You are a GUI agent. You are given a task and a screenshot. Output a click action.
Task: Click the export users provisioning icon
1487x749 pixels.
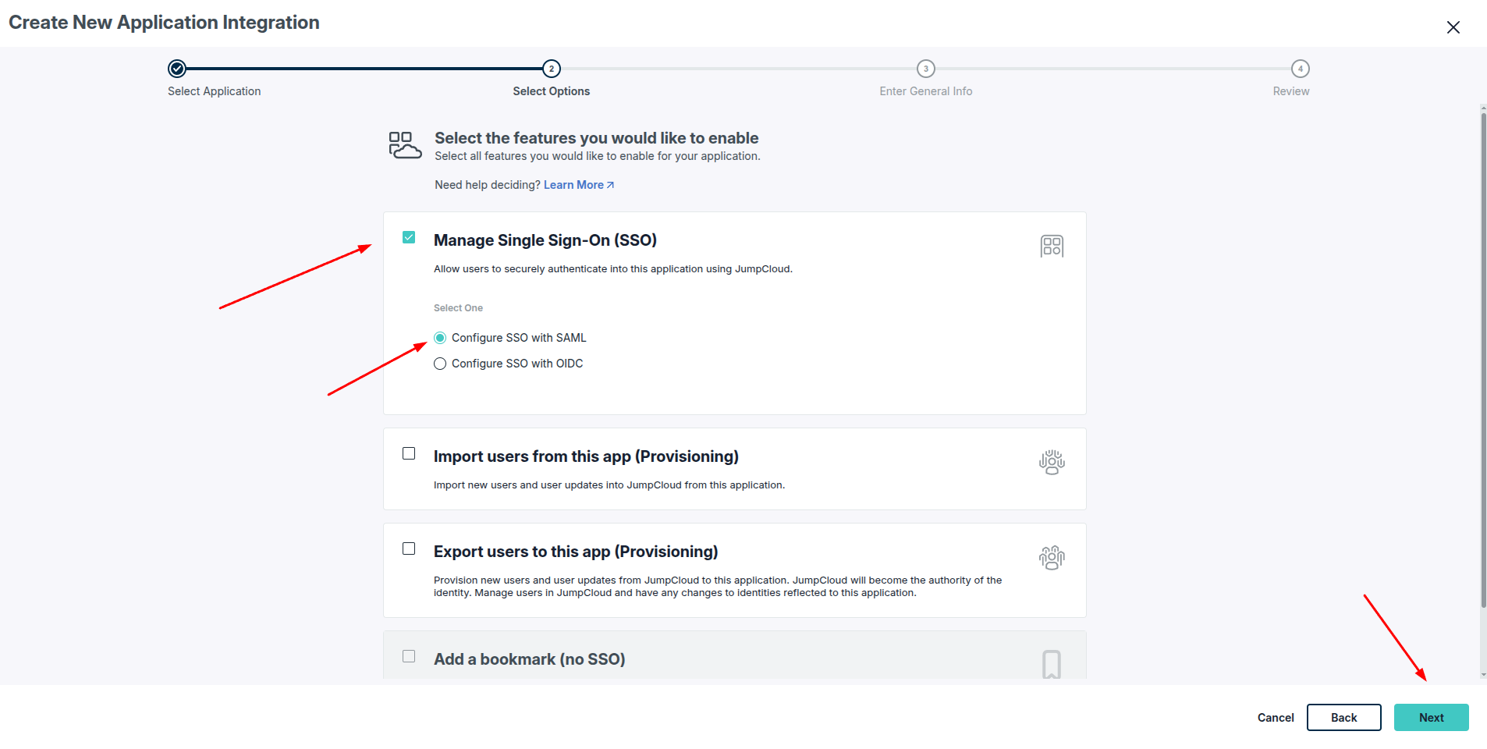1052,557
